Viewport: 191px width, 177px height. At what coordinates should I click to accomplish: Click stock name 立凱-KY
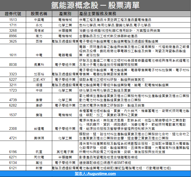click(x=39, y=79)
